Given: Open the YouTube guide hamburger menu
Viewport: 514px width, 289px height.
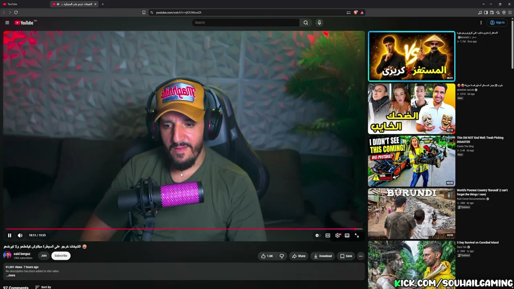Looking at the screenshot, I should point(7,22).
